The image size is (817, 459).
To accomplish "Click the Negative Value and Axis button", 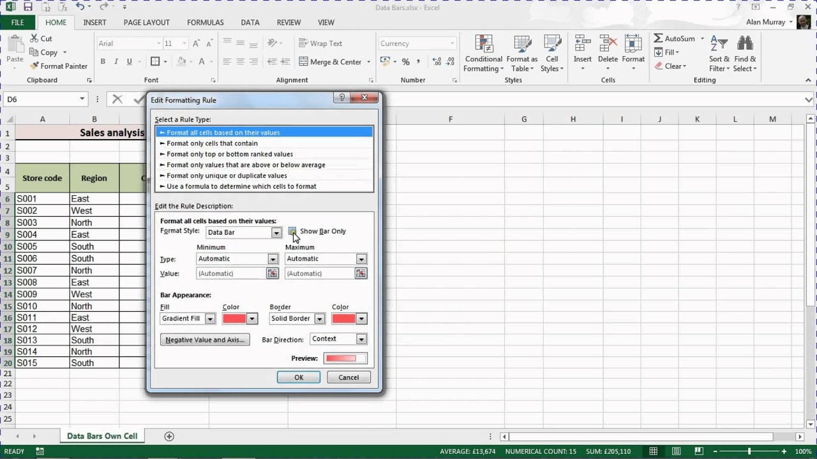I will 204,339.
